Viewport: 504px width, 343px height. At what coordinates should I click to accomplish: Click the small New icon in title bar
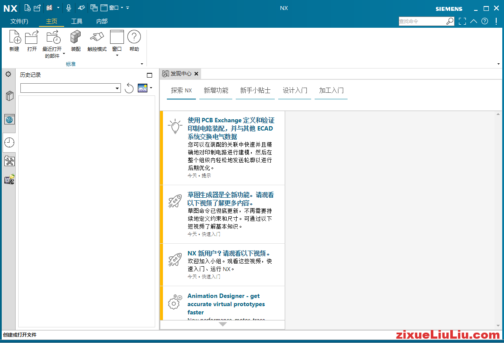pyautogui.click(x=28, y=8)
